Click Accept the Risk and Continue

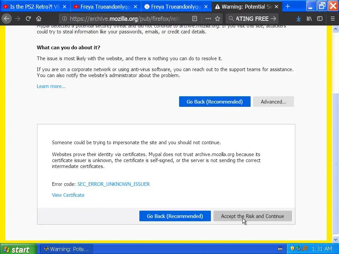(x=253, y=216)
